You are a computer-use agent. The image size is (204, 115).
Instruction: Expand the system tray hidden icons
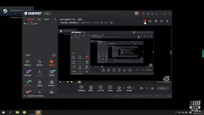(x=176, y=112)
